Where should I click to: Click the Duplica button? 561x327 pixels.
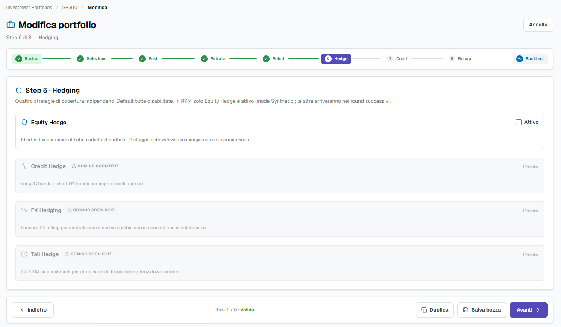coord(435,310)
